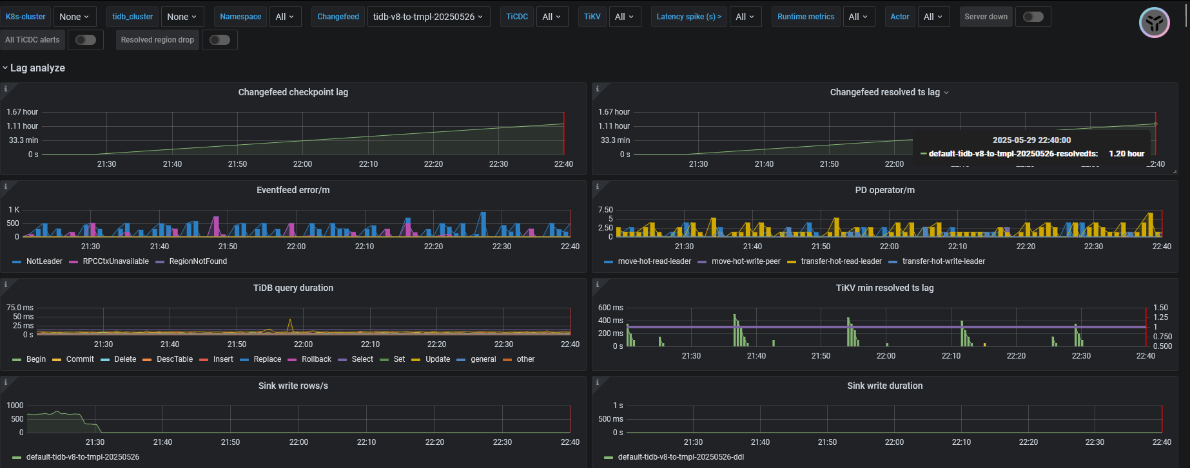The height and width of the screenshot is (468, 1190).
Task: Open the user avatar icon at top right
Action: 1154,23
